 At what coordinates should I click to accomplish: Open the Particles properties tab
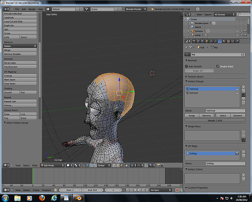pyautogui.click(x=233, y=41)
